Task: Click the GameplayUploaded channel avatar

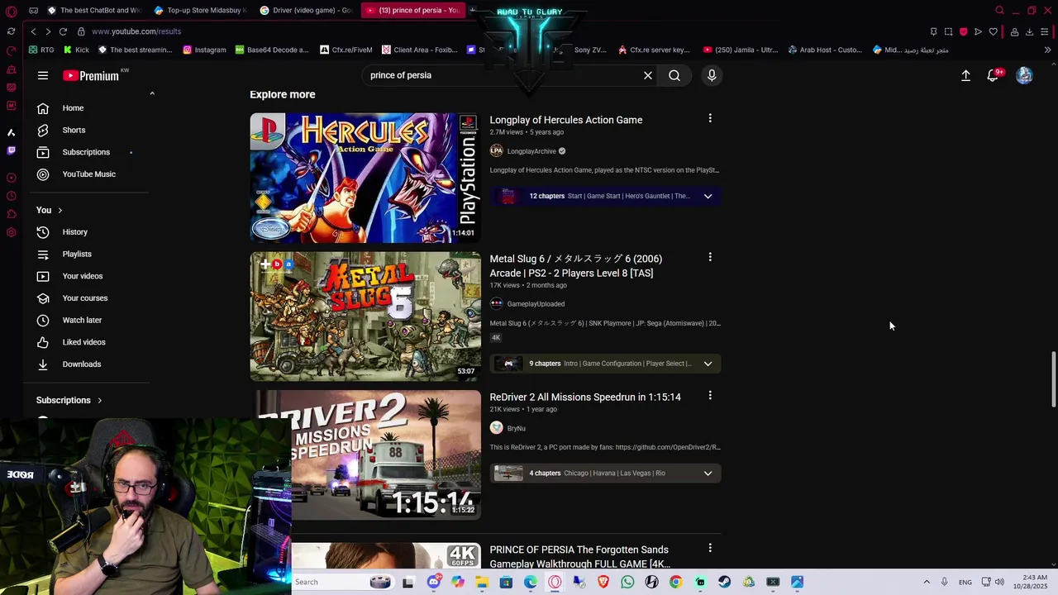Action: click(x=496, y=303)
